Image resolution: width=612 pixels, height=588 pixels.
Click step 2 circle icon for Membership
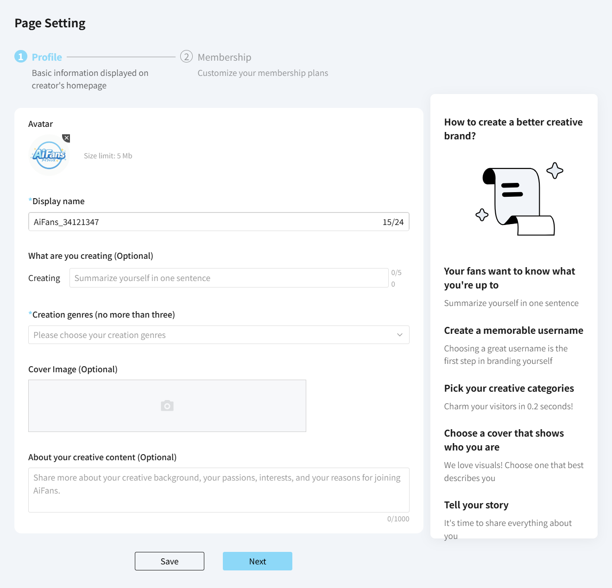point(186,56)
